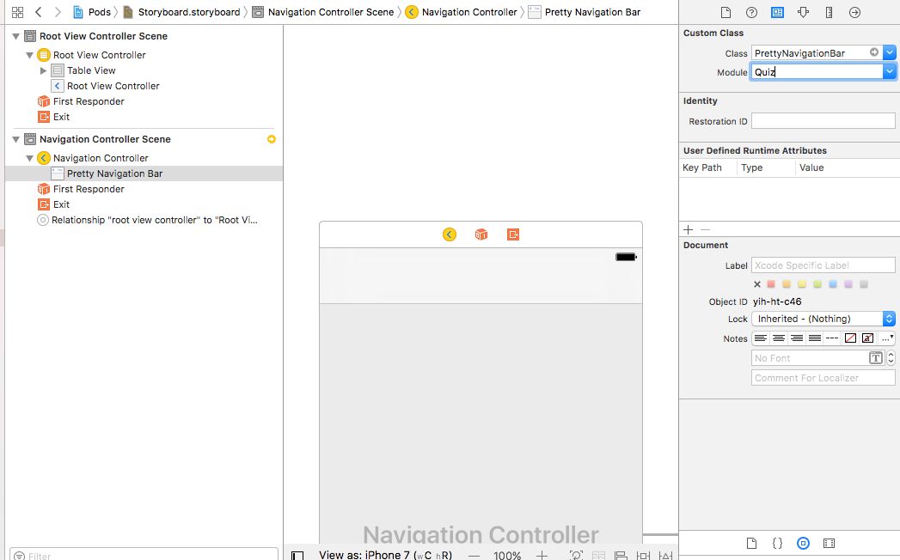Click Navigation Controller Scene breadcrumb

pyautogui.click(x=323, y=12)
